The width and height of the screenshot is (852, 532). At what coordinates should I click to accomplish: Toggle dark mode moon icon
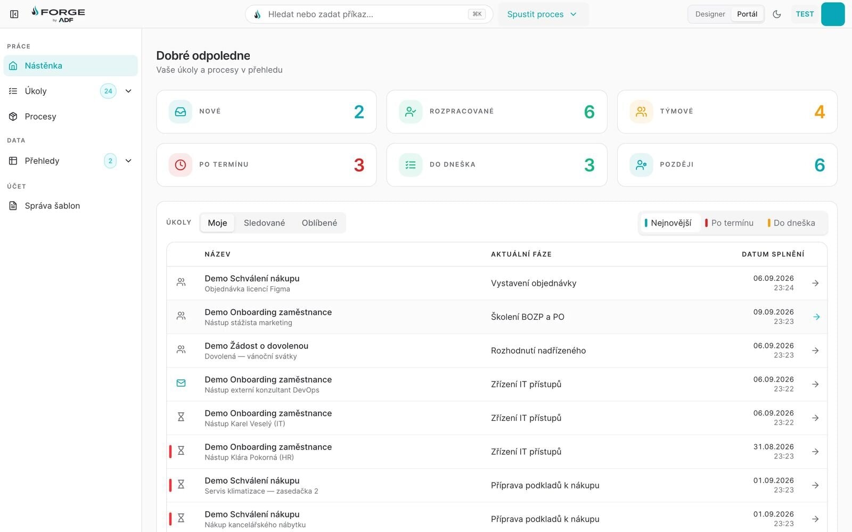(x=777, y=14)
